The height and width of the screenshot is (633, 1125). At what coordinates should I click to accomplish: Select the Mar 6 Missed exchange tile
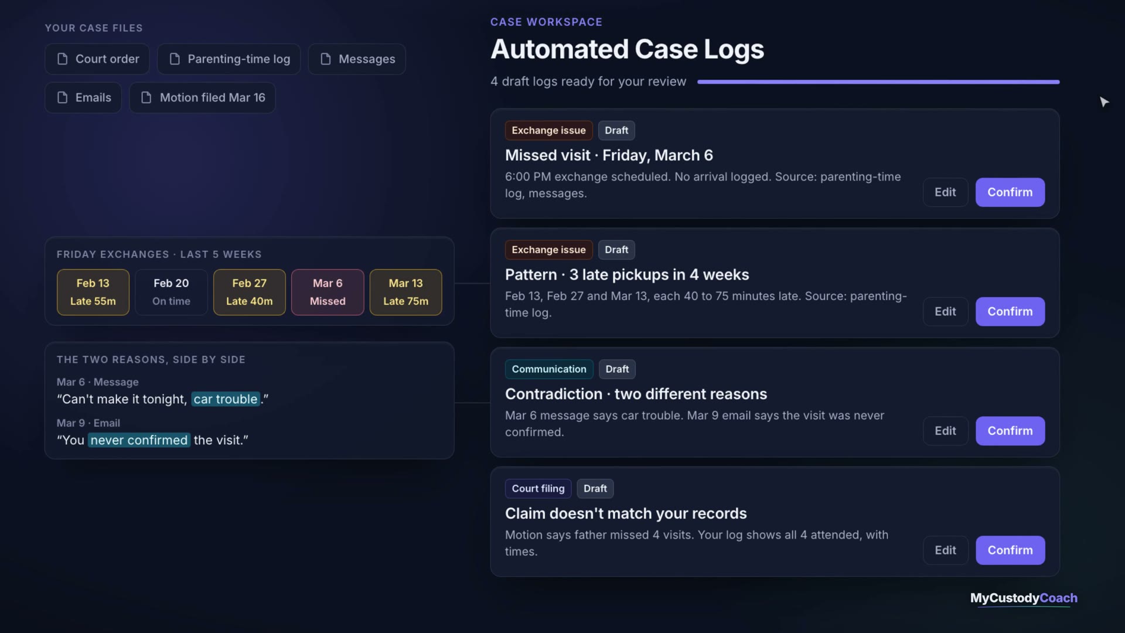pyautogui.click(x=328, y=292)
